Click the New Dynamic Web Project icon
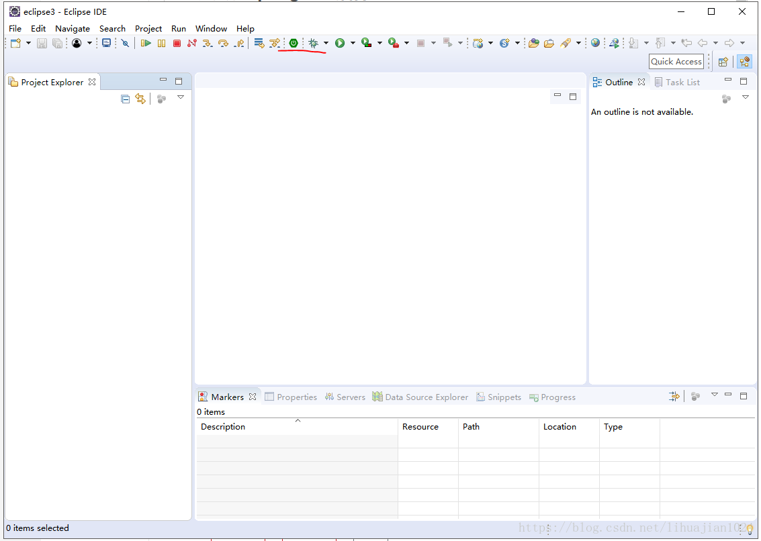The image size is (761, 541). (x=478, y=43)
